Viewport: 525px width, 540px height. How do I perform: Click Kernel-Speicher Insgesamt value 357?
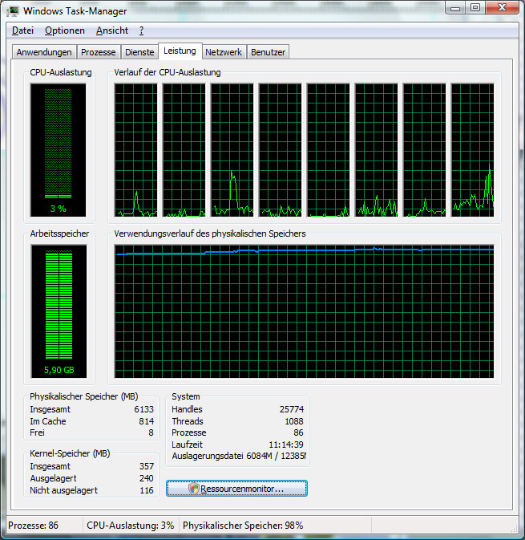point(146,466)
